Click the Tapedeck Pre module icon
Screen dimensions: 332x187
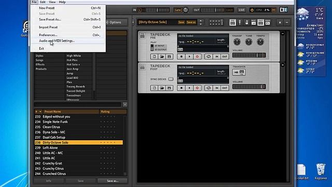pos(143,36)
